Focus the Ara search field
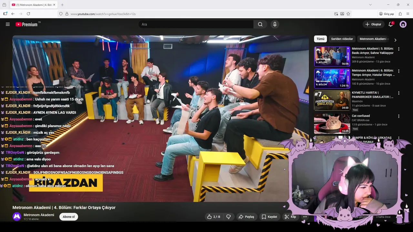Screen dimensions: 413x232 coord(196,24)
